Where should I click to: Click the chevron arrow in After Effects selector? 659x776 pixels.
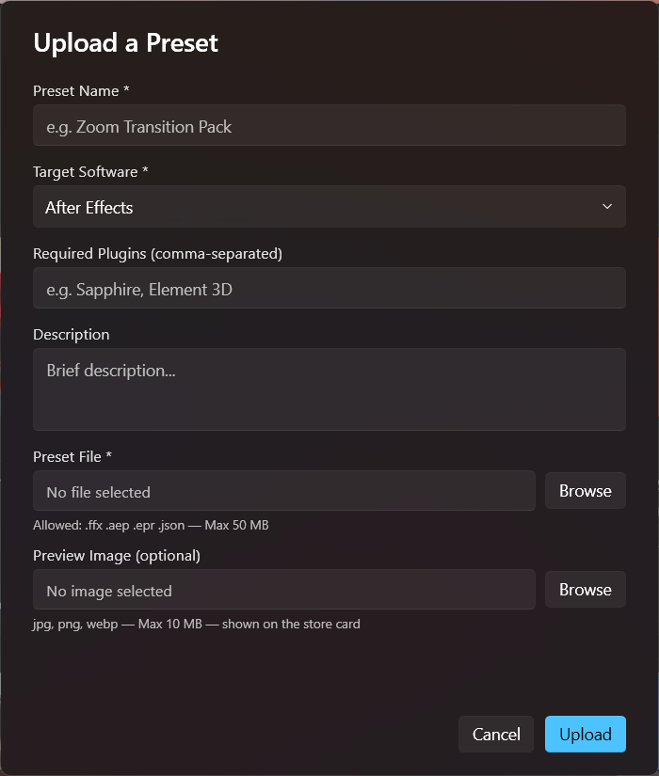[x=607, y=206]
